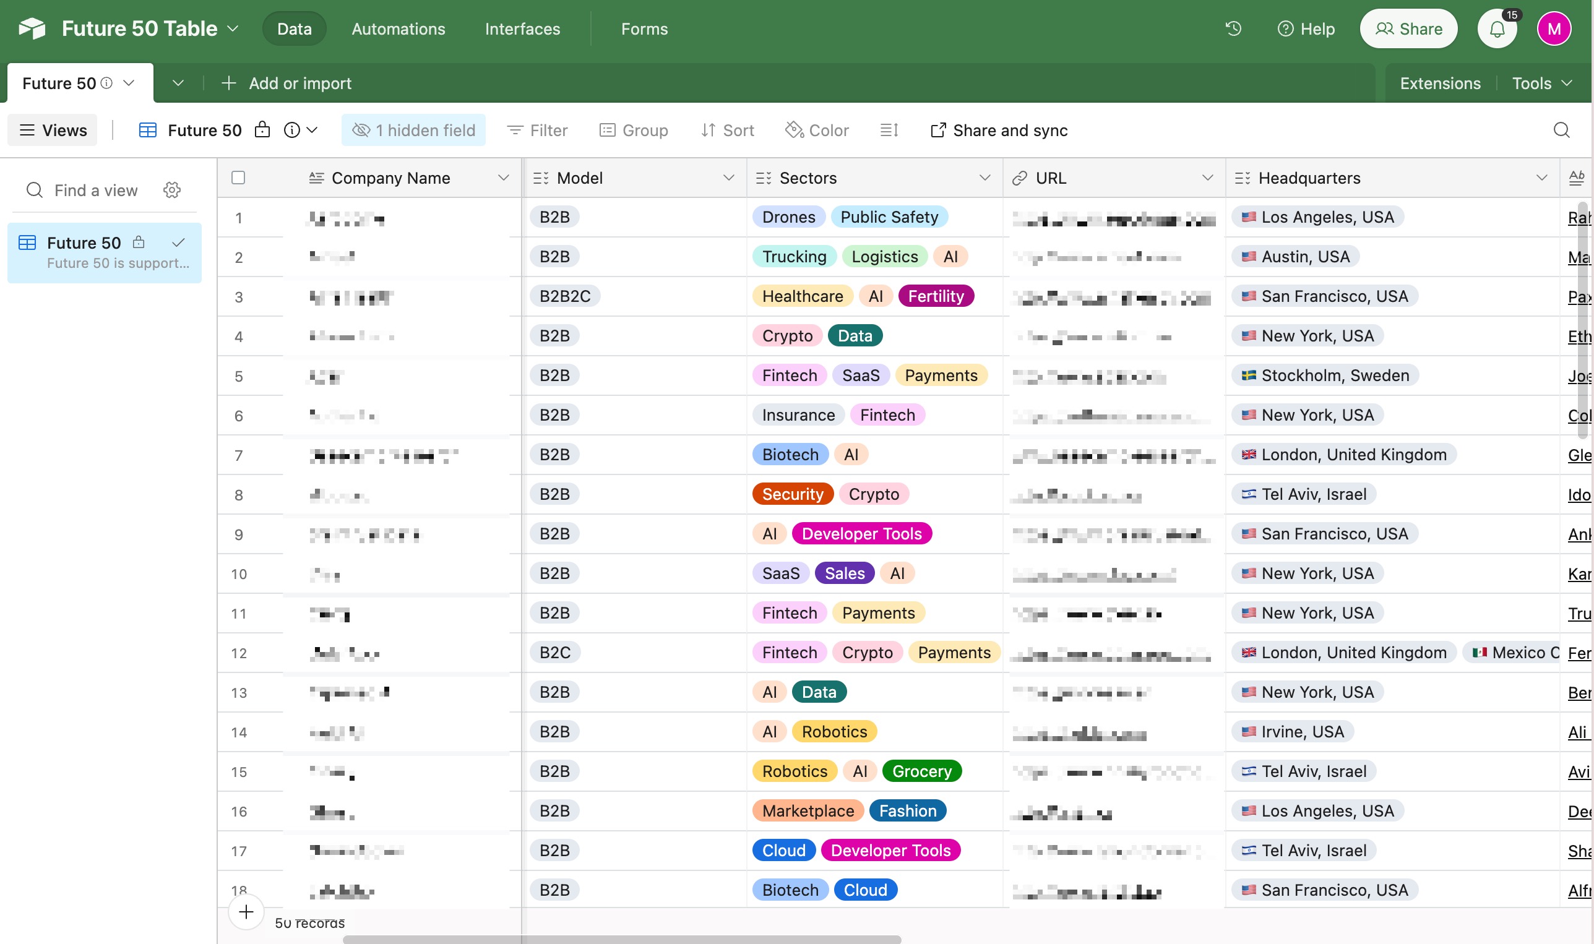This screenshot has width=1594, height=944.
Task: Switch to the Automations tab
Action: coord(398,28)
